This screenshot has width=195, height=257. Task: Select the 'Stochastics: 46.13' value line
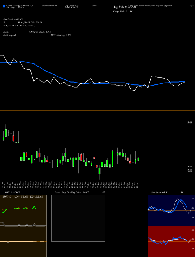(x=12, y=19)
